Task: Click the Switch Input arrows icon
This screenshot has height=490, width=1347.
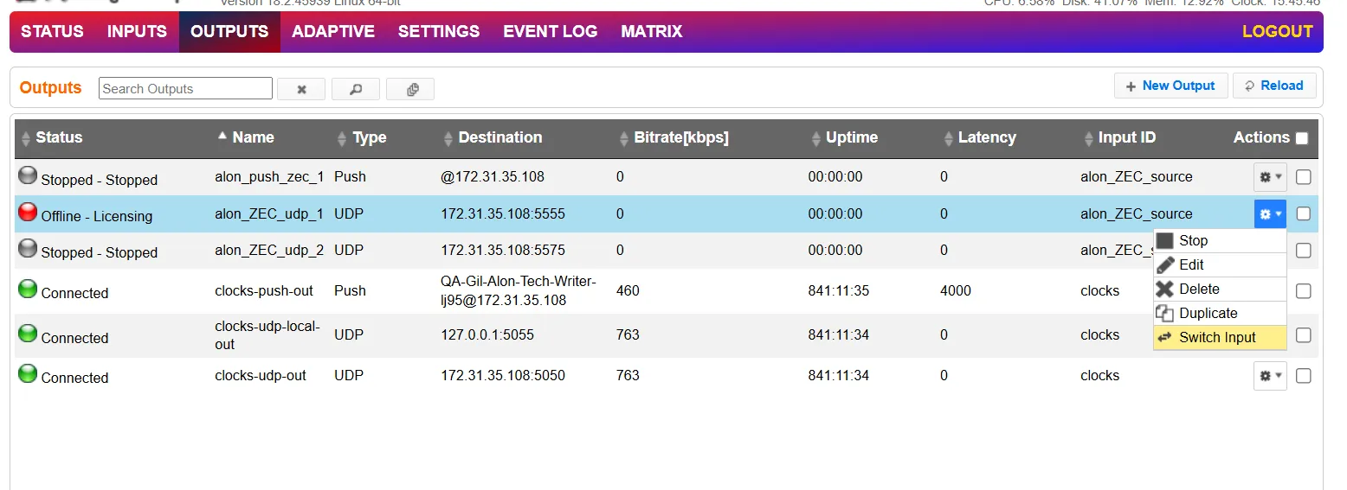Action: coord(1165,338)
